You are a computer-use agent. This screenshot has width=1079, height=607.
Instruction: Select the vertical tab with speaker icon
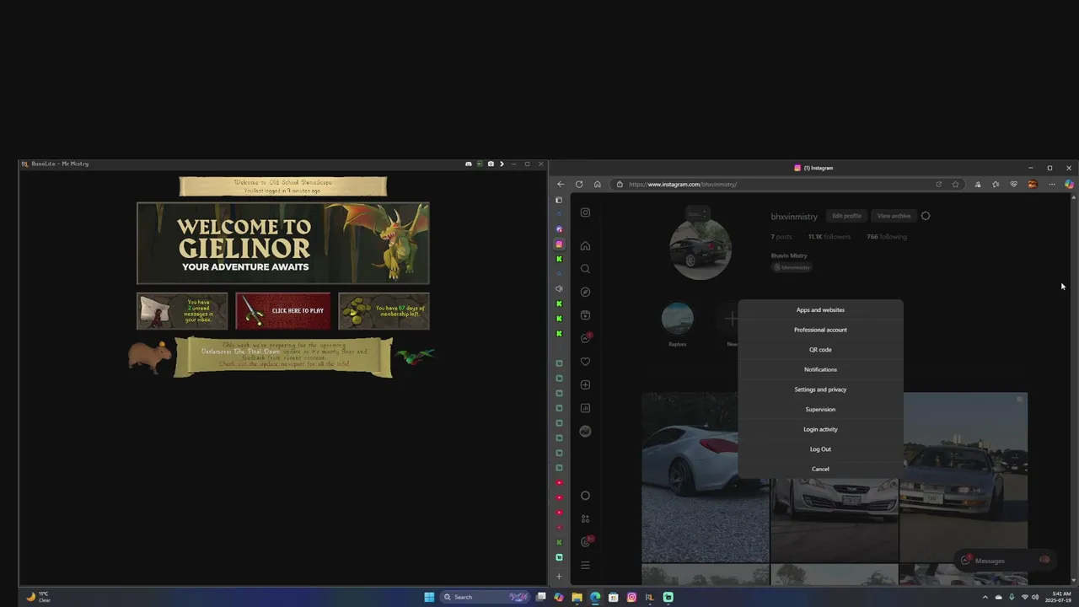point(559,288)
